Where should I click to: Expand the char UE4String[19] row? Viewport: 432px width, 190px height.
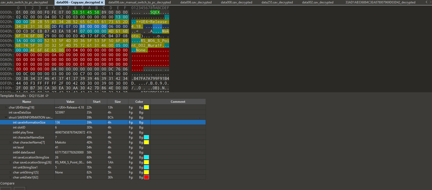[x=6, y=107]
